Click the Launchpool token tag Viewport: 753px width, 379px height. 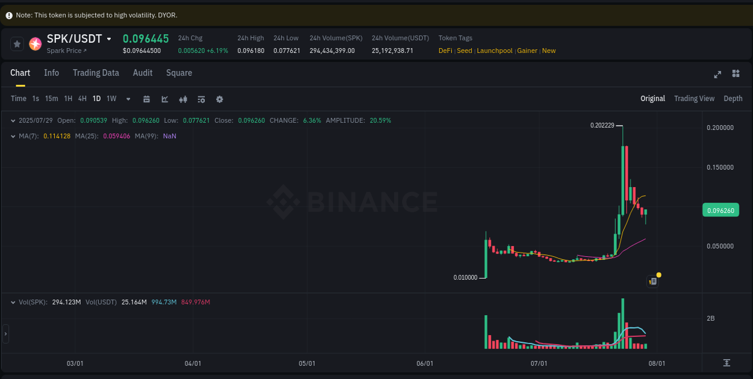click(x=495, y=51)
